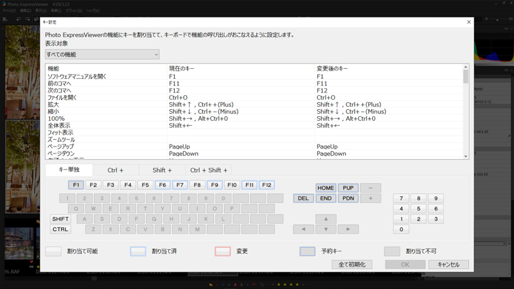This screenshot has width=514, height=289.
Task: Select the F12 key button
Action: (267, 185)
